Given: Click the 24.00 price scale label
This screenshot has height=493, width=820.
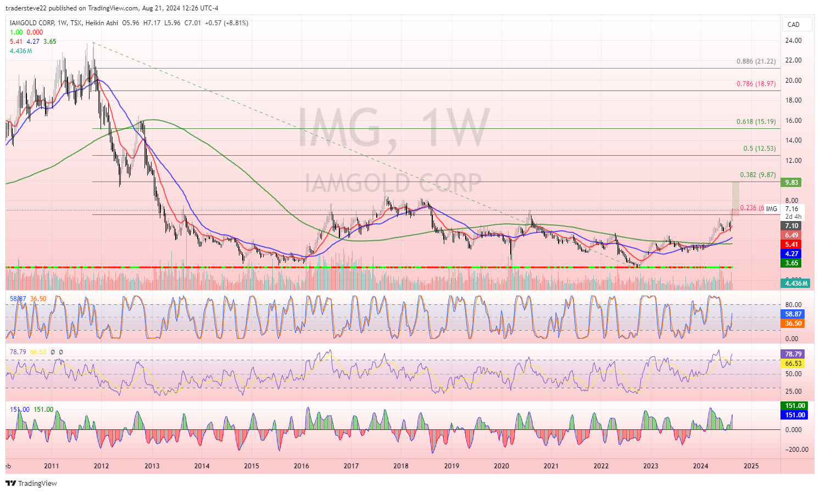Looking at the screenshot, I should (x=793, y=41).
